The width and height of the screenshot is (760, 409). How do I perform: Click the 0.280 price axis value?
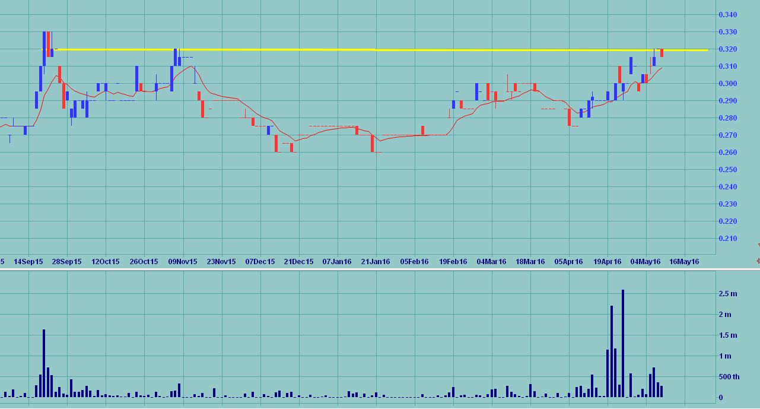(x=727, y=118)
